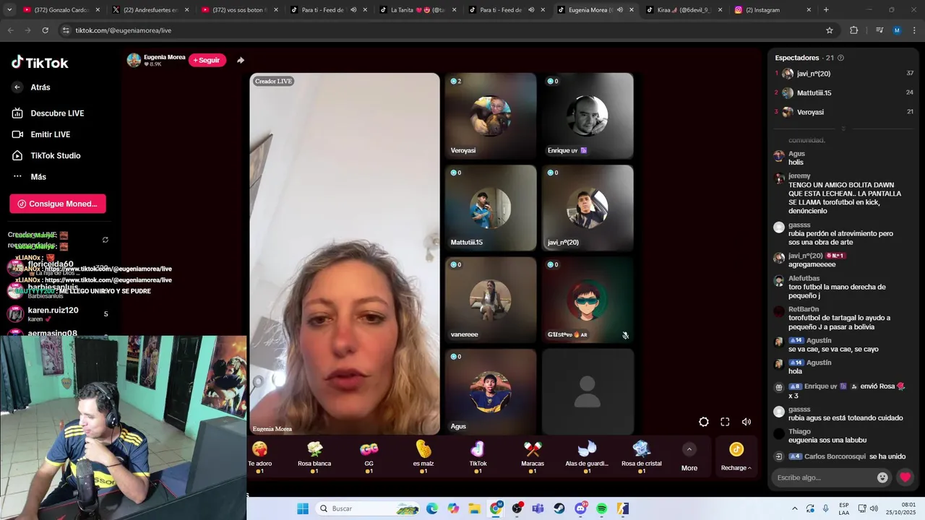Send the Maracas gift
The image size is (925, 520).
point(533,456)
